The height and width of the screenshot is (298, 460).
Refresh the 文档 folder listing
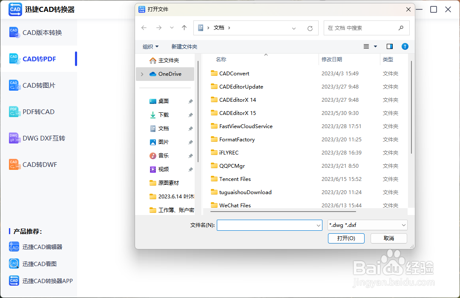[310, 29]
